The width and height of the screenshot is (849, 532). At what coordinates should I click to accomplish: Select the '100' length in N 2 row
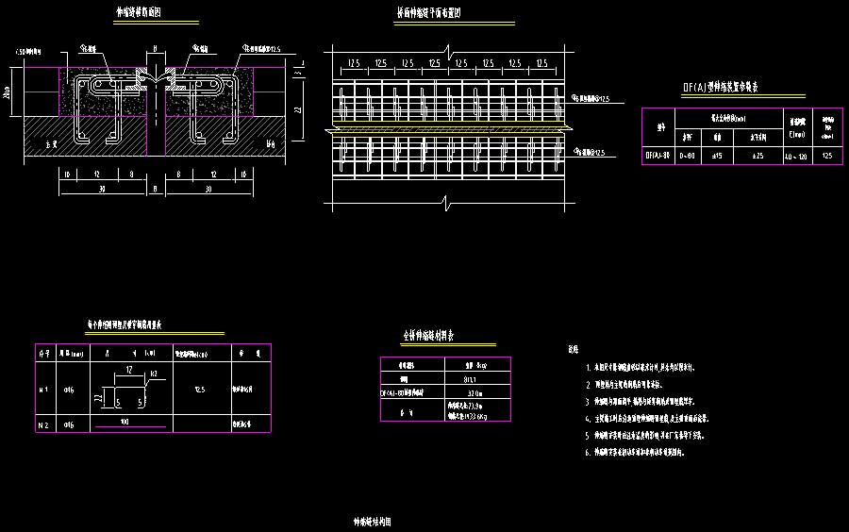click(x=125, y=422)
